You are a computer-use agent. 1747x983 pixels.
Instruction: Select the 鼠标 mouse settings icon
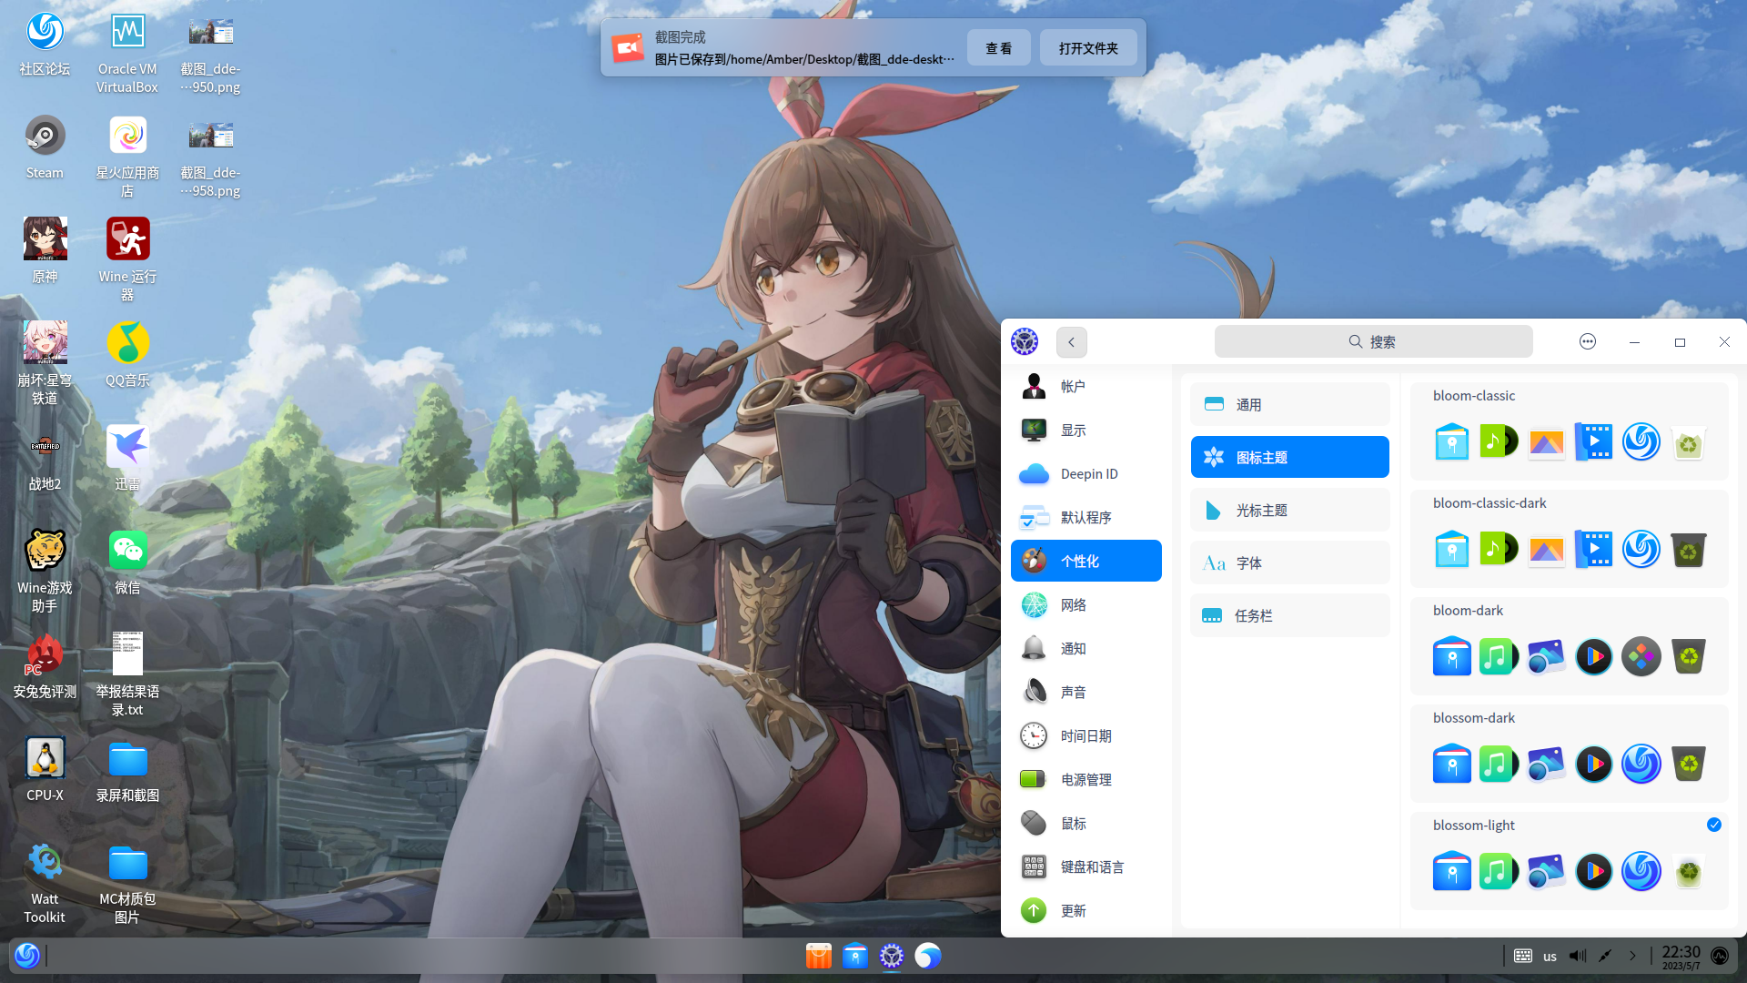click(1073, 823)
